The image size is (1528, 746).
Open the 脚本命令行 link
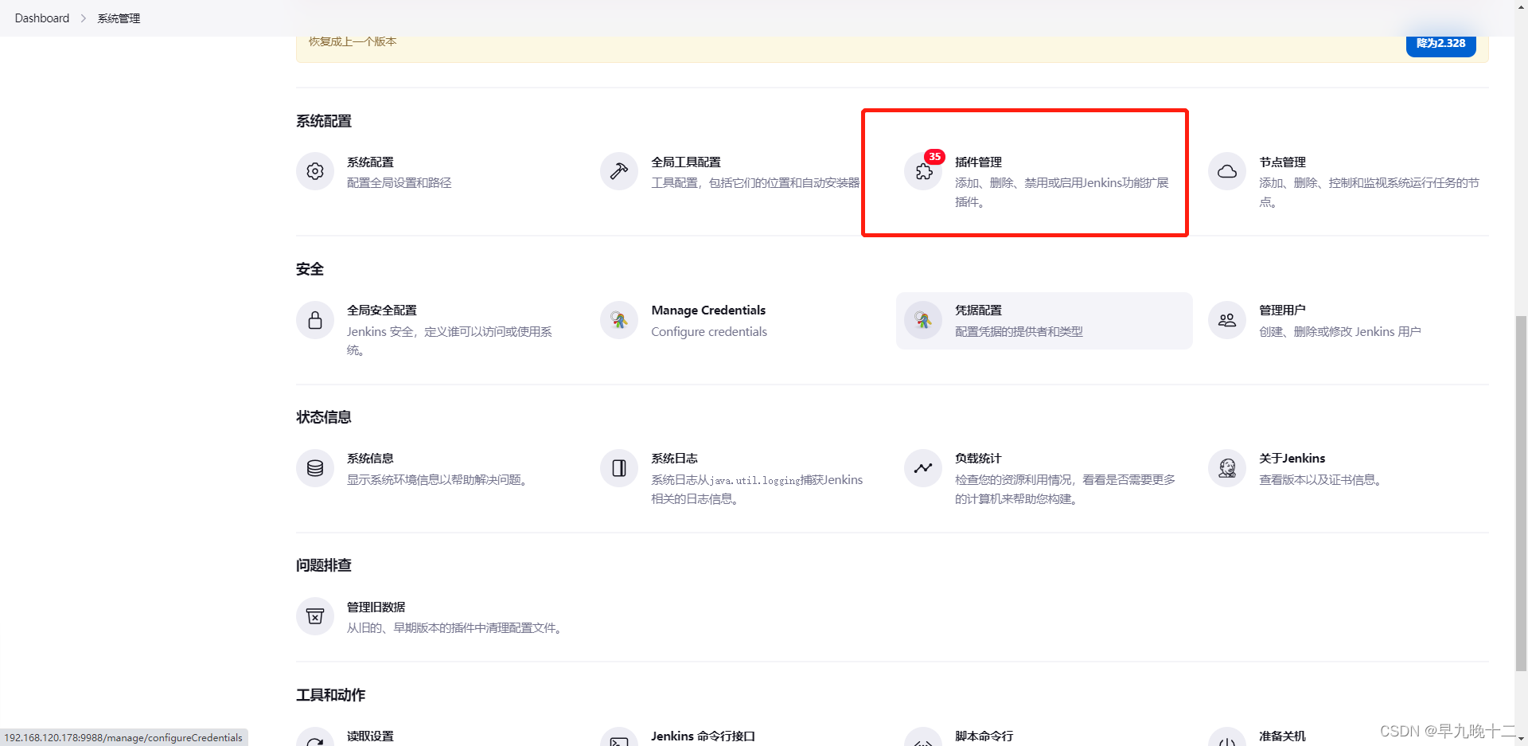(984, 736)
